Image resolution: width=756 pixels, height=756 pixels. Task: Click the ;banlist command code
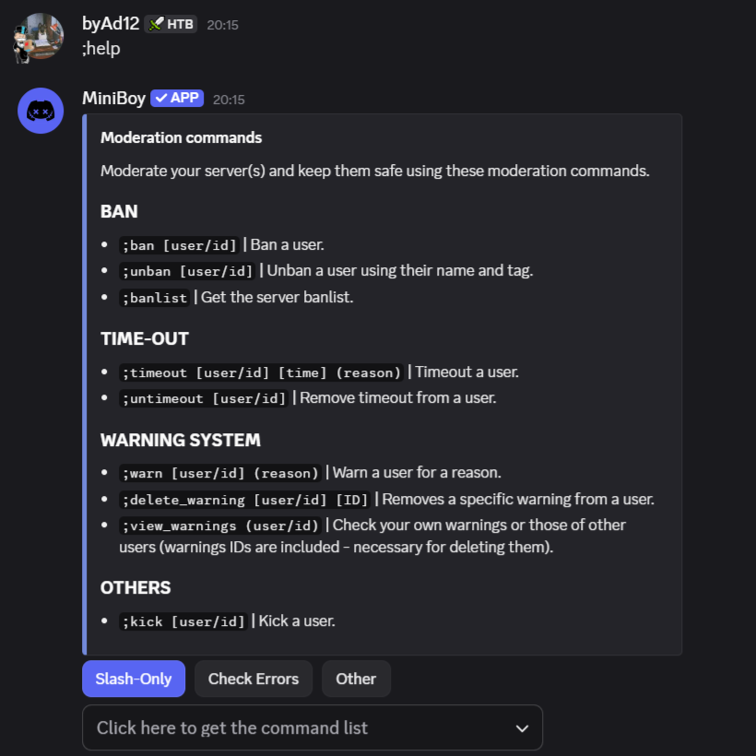[155, 298]
